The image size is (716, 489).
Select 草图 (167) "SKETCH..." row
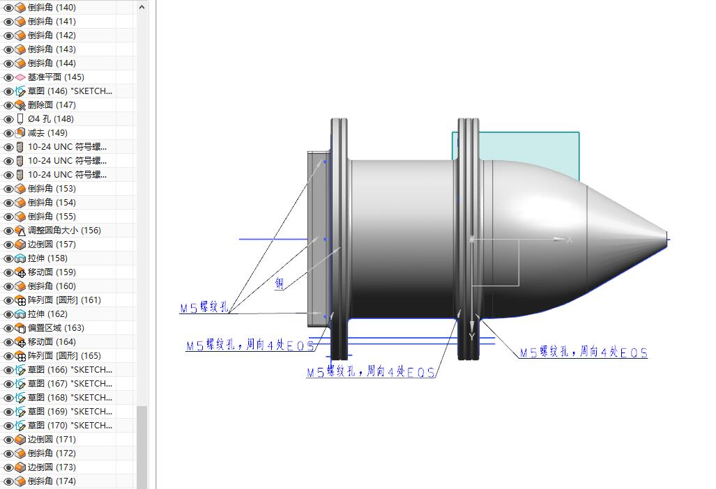68,384
